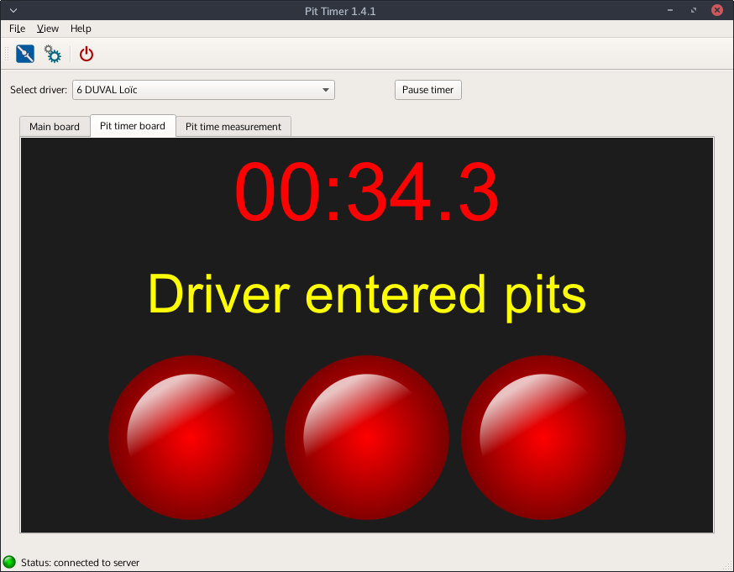
Task: Open settings via the gears icon
Action: coord(53,55)
